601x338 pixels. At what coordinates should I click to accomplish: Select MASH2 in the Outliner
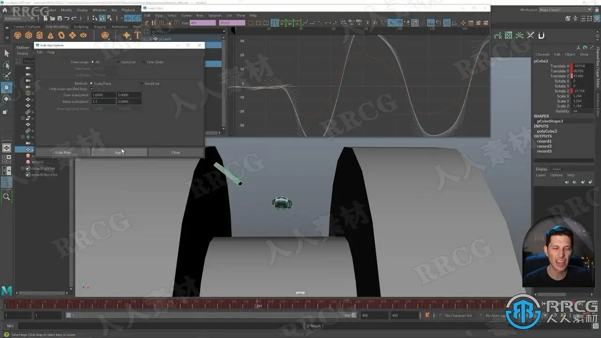pos(38,162)
